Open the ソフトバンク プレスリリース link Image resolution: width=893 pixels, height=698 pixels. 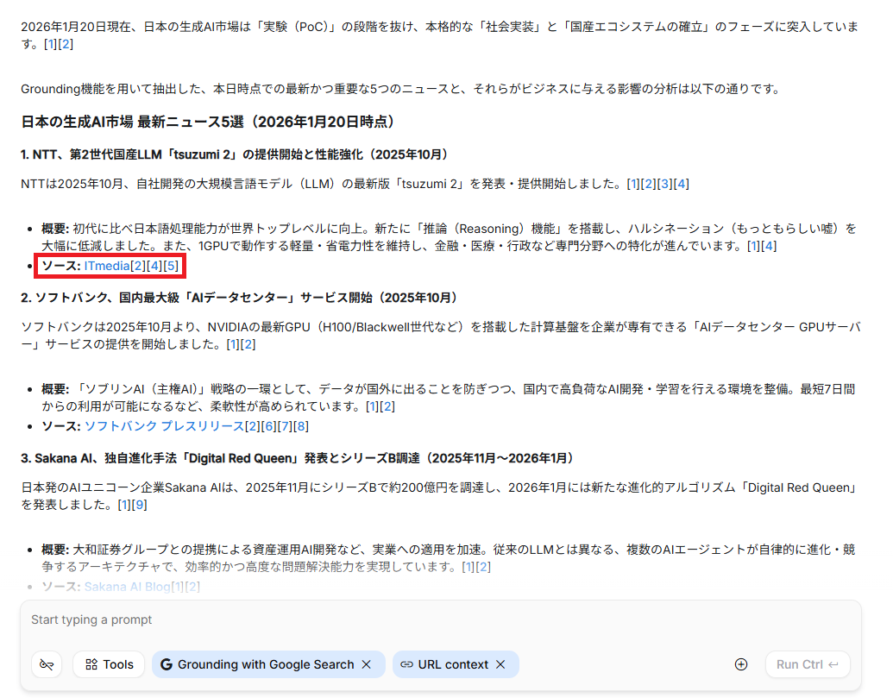(164, 426)
